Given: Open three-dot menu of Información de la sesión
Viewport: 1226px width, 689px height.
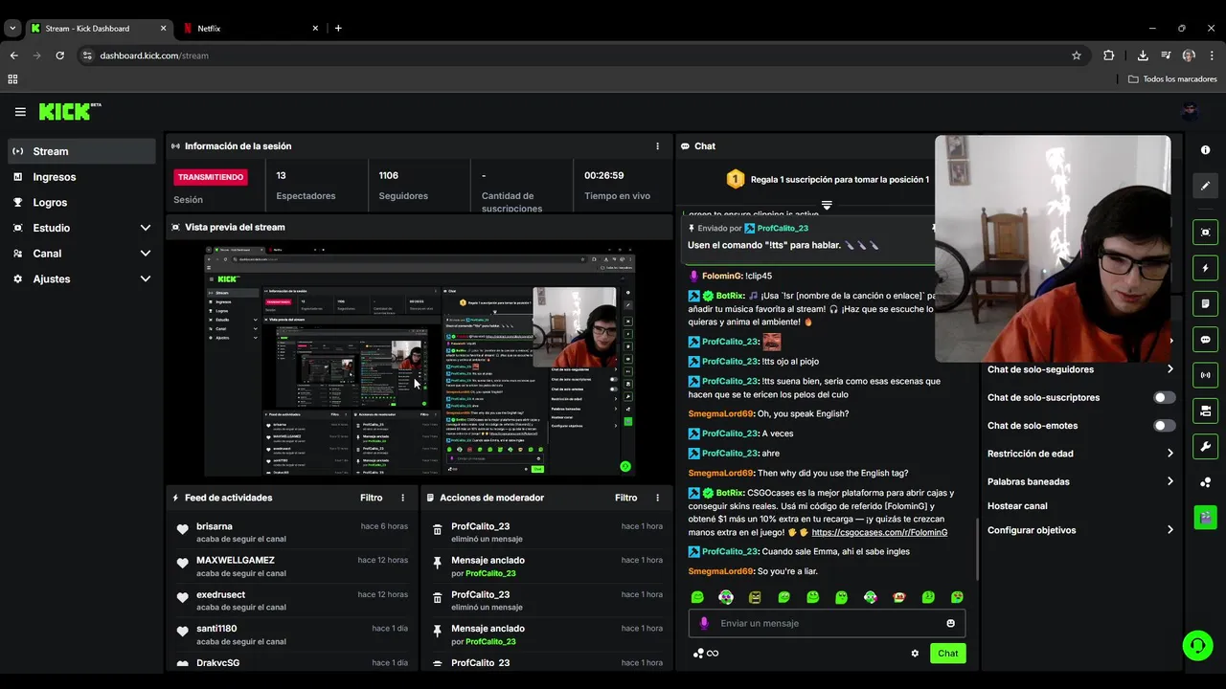Looking at the screenshot, I should point(657,146).
